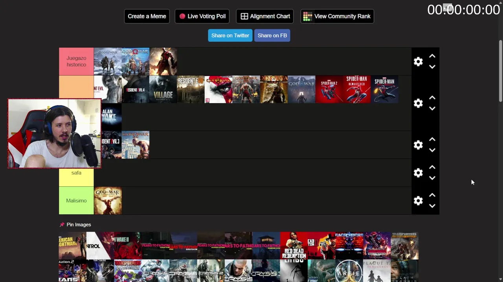Image resolution: width=503 pixels, height=282 pixels.
Task: Select the Resident Evil VII house cover
Action: pyautogui.click(x=191, y=89)
